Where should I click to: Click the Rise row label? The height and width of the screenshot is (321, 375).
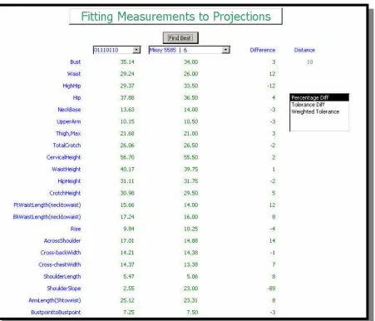tap(76, 229)
